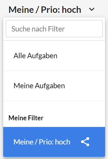This screenshot has height=159, width=108.
Task: Click the Meine Filter section header
Action: click(26, 118)
